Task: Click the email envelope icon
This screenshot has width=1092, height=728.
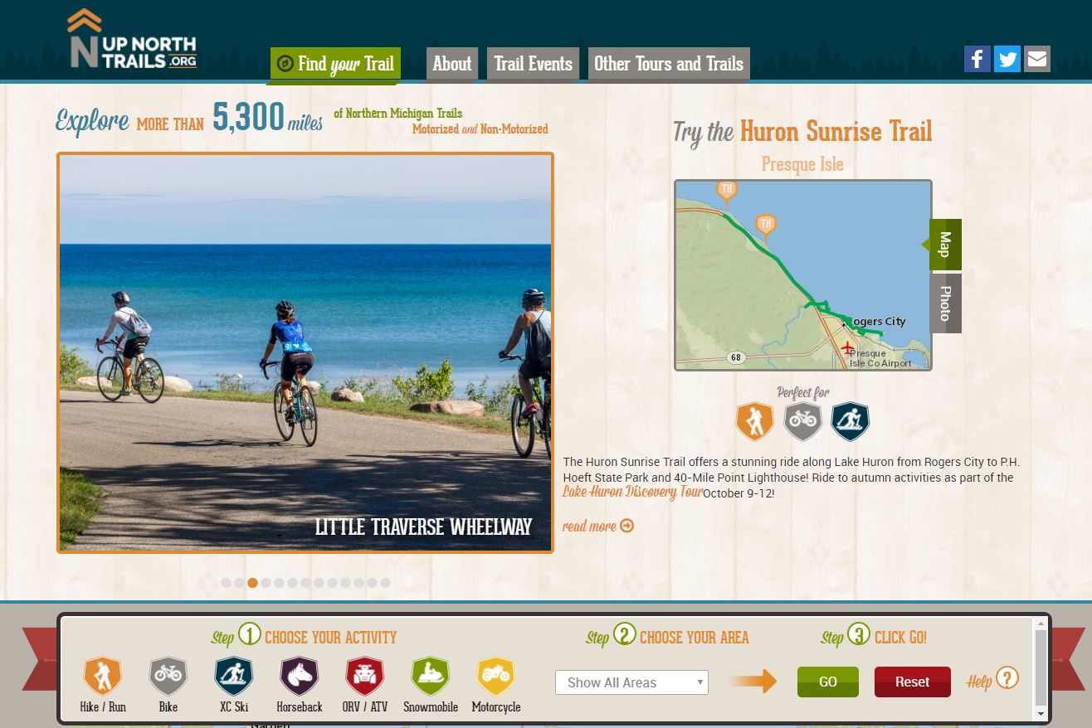Action: coord(1037,59)
